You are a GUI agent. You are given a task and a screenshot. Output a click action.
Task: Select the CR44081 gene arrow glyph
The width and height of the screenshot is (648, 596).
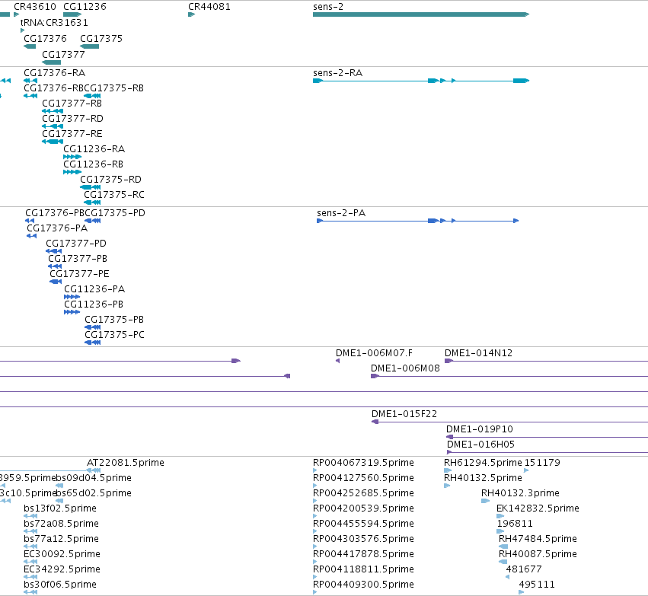191,14
